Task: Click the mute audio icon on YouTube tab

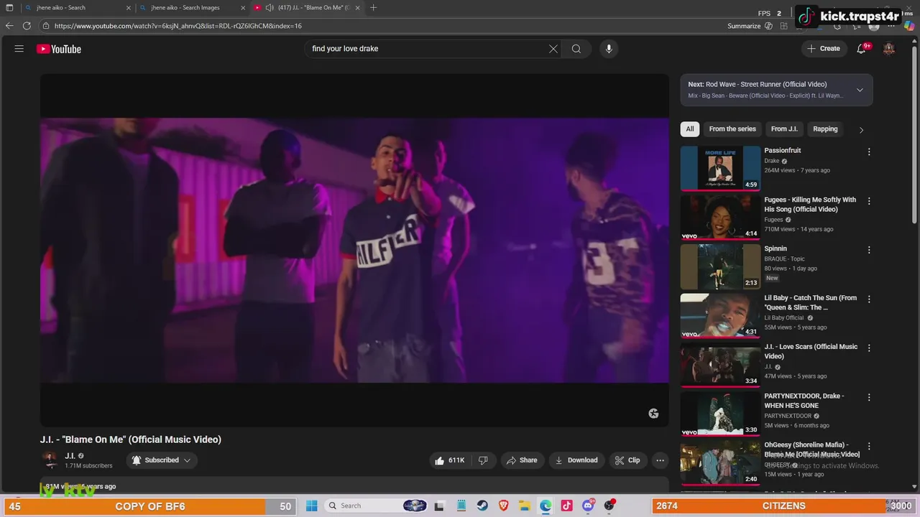Action: coord(270,7)
